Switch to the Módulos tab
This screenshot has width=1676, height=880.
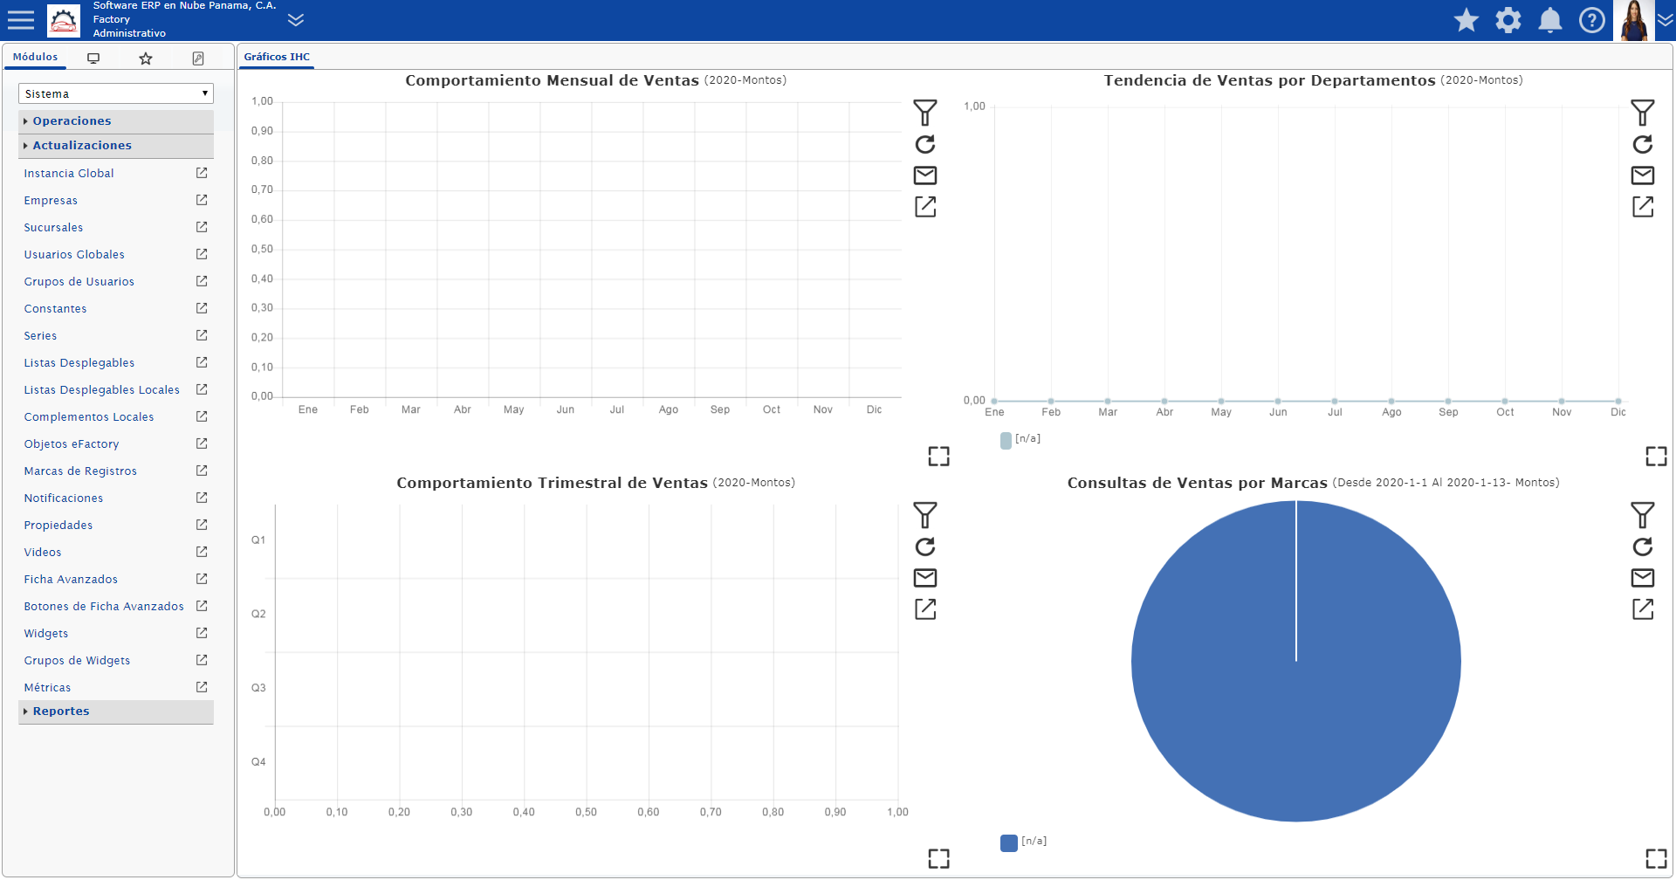tap(35, 57)
